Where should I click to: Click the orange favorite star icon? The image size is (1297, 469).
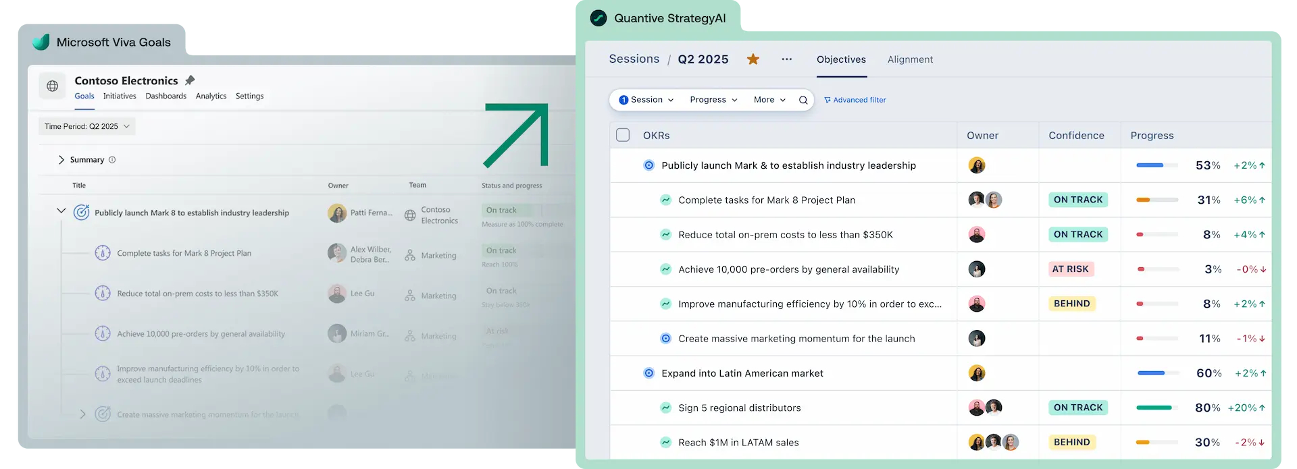tap(753, 59)
